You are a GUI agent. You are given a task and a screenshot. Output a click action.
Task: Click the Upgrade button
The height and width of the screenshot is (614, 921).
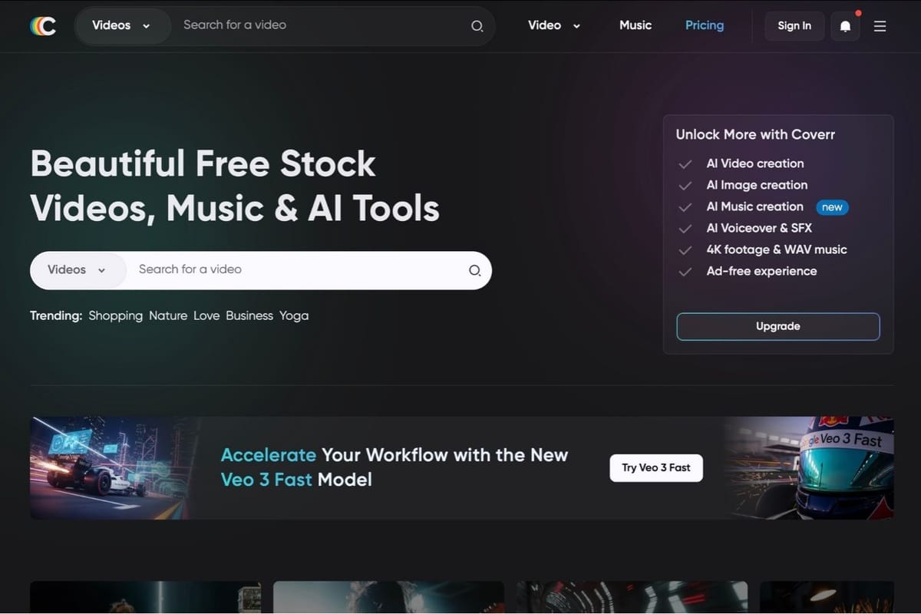778,326
